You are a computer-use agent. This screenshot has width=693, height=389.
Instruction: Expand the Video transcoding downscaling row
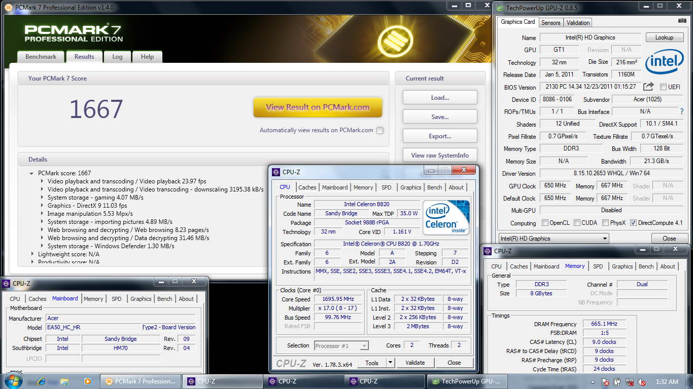coord(42,189)
